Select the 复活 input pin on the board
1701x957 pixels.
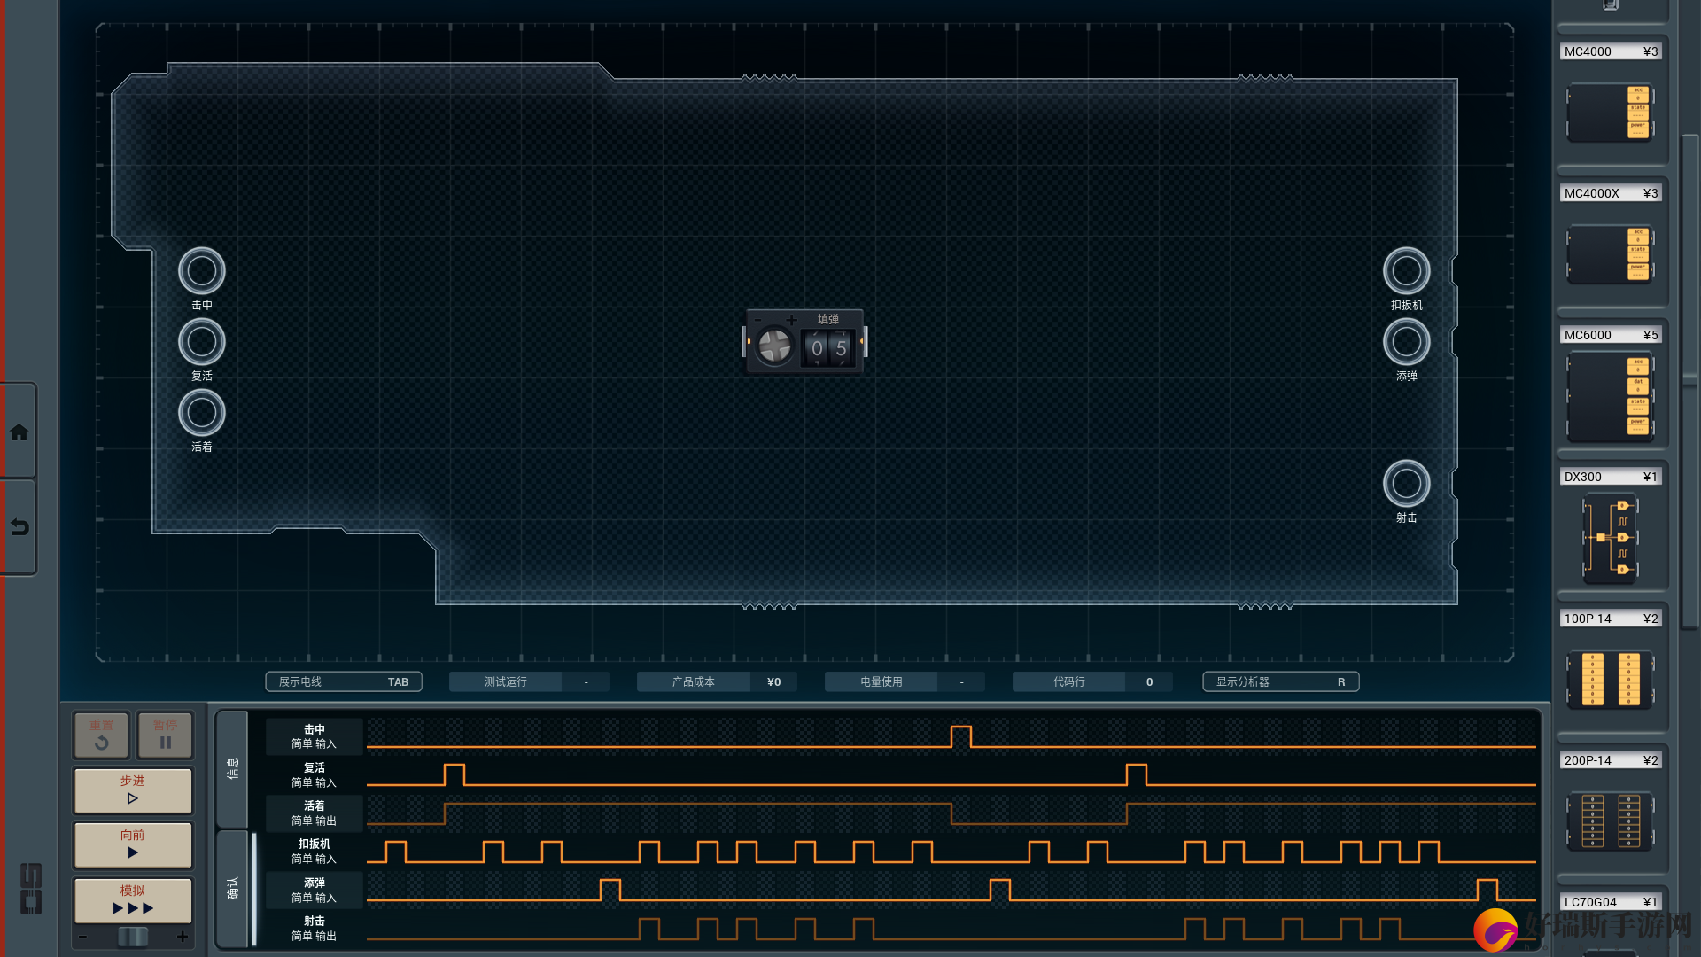pos(202,342)
